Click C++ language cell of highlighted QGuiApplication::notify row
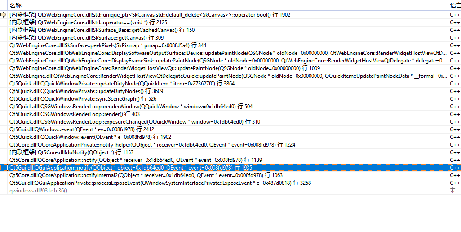 click(455, 168)
